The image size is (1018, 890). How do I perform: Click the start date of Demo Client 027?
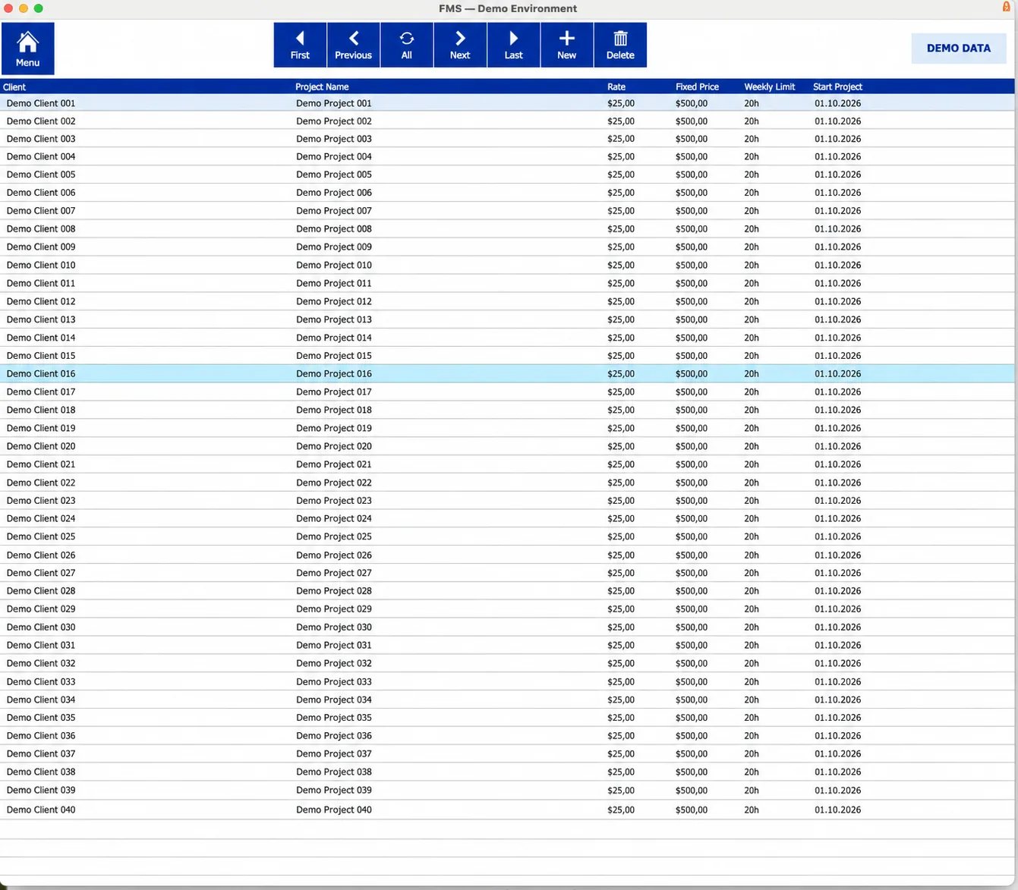click(838, 573)
